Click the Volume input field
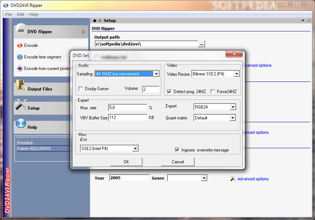Image resolution: width=315 pixels, height=220 pixels. pyautogui.click(x=151, y=89)
